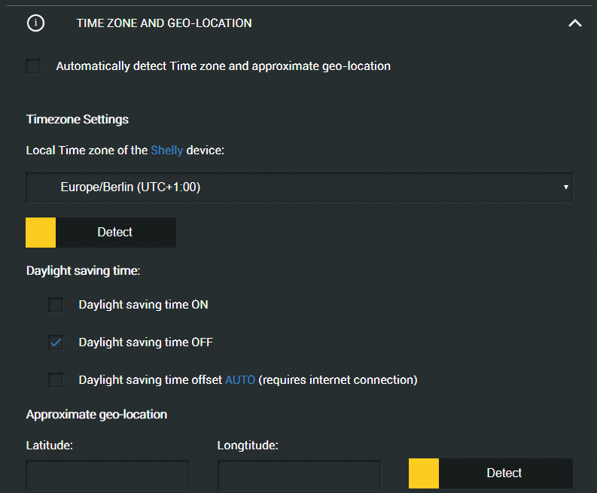Click the 'Daylight saving time OFF' label
Viewport: 597px width, 493px height.
[145, 342]
